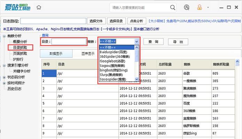This screenshot has width=242, height=139.
Task: Toggle the 蜘蛛 combo box arrow
Action: (x=136, y=41)
